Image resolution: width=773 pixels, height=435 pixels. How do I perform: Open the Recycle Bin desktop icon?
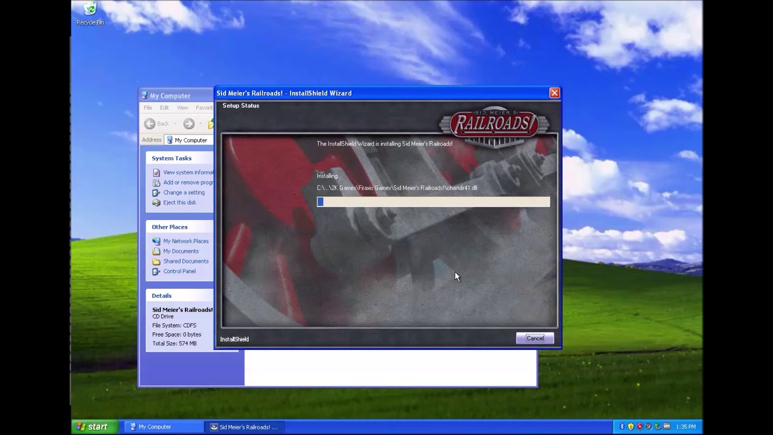[x=90, y=13]
